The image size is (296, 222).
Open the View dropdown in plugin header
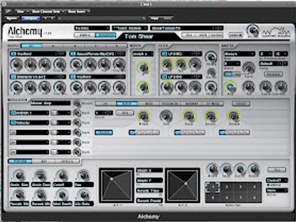[x=21, y=12]
